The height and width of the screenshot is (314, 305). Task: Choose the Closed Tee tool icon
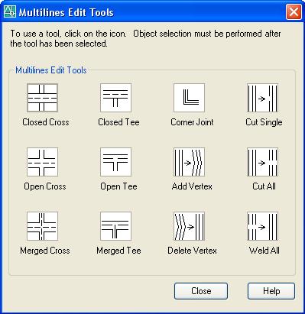tap(115, 98)
